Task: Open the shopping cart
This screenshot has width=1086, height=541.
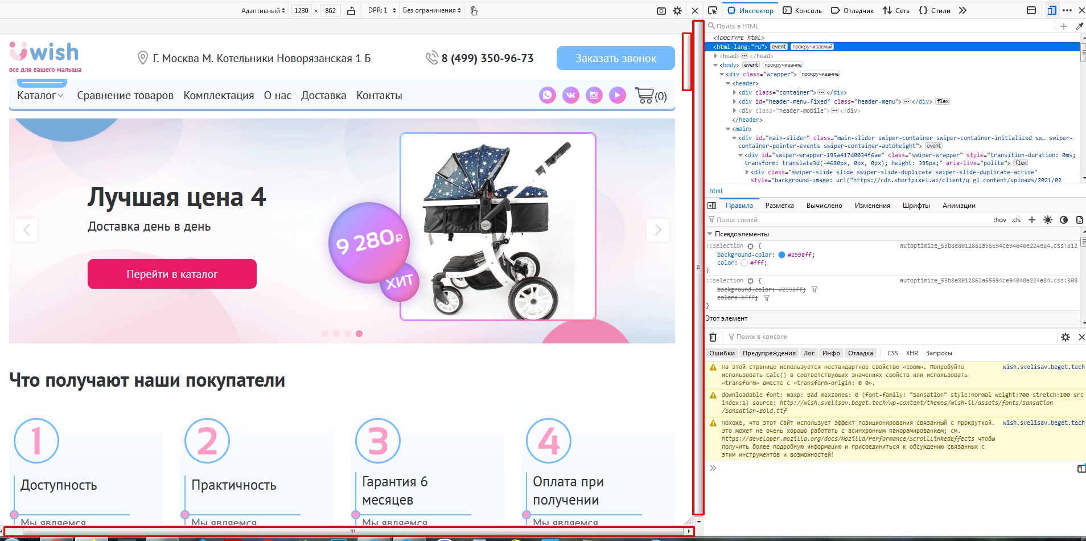Action: 651,96
